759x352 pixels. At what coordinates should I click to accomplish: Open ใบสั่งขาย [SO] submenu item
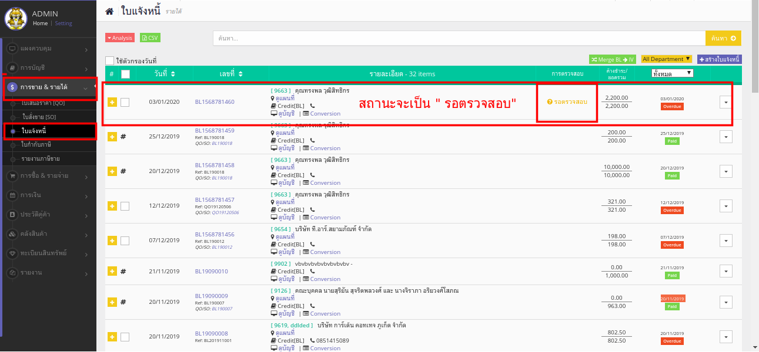(39, 117)
